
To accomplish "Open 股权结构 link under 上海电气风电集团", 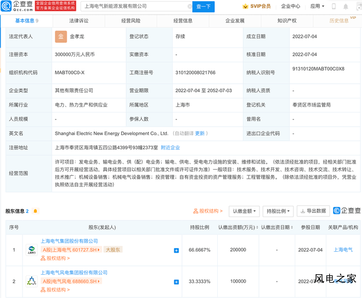I will 55,290.
